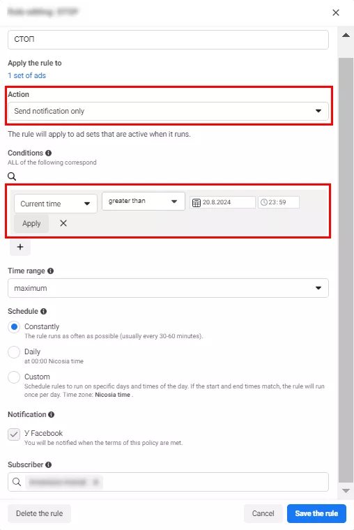Expand the Time range maximum dropdown
The height and width of the screenshot is (530, 354).
[168, 288]
